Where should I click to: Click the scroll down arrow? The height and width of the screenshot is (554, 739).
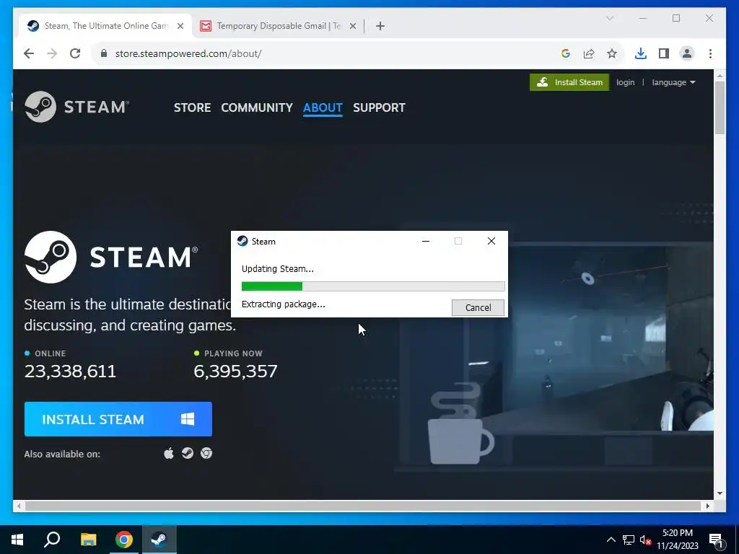(720, 493)
